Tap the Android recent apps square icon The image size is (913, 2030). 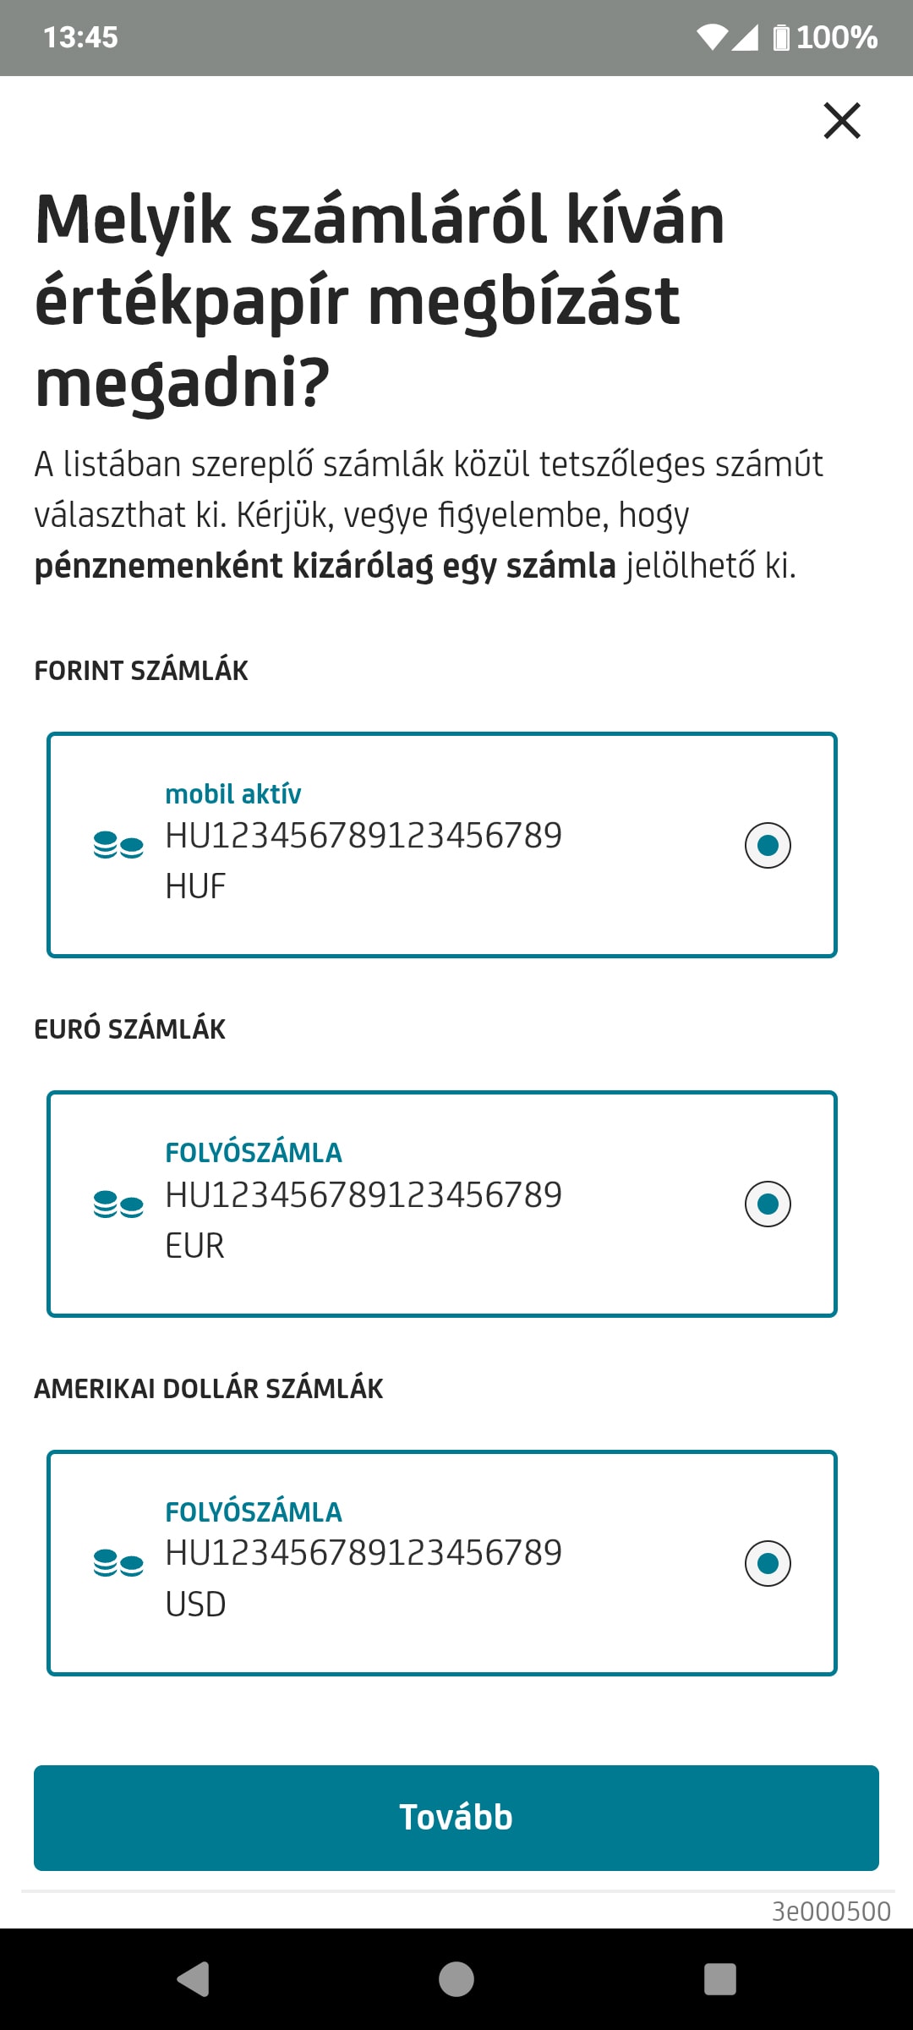point(720,1979)
